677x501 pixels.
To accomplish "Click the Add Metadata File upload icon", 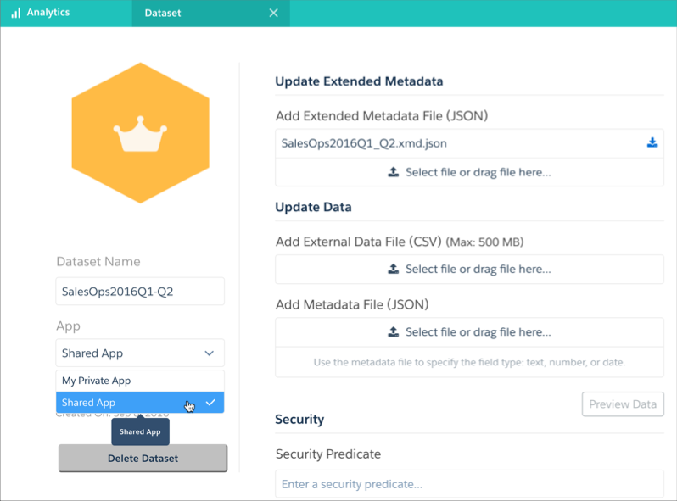I will pyautogui.click(x=393, y=331).
